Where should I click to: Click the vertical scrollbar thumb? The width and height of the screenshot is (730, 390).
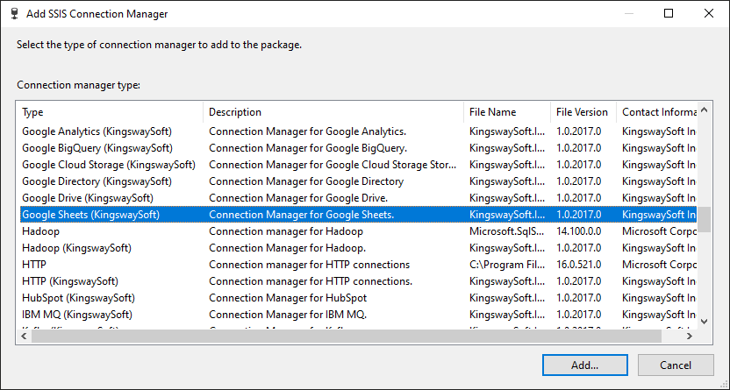tap(705, 219)
